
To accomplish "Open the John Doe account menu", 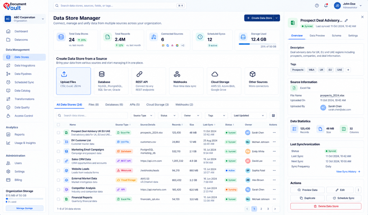I will pyautogui.click(x=348, y=6).
